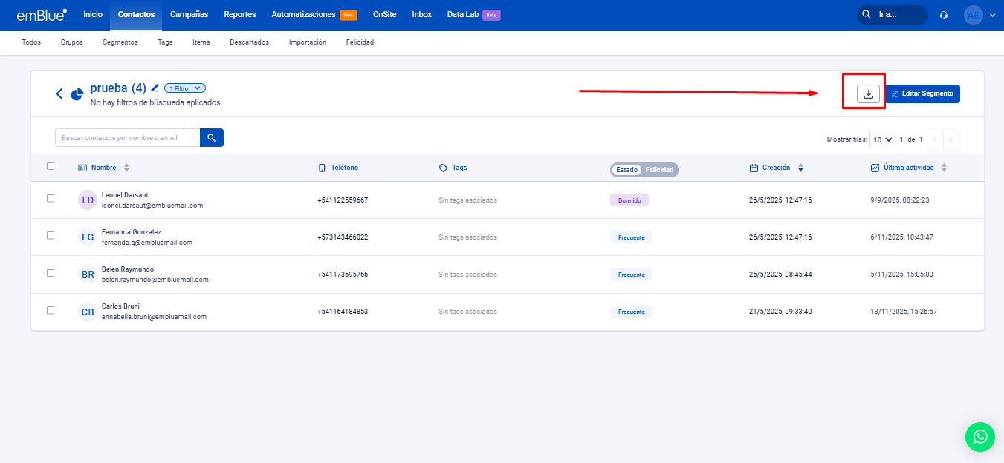Open the WhatsApp chat bubble
1004x463 pixels.
(x=979, y=436)
